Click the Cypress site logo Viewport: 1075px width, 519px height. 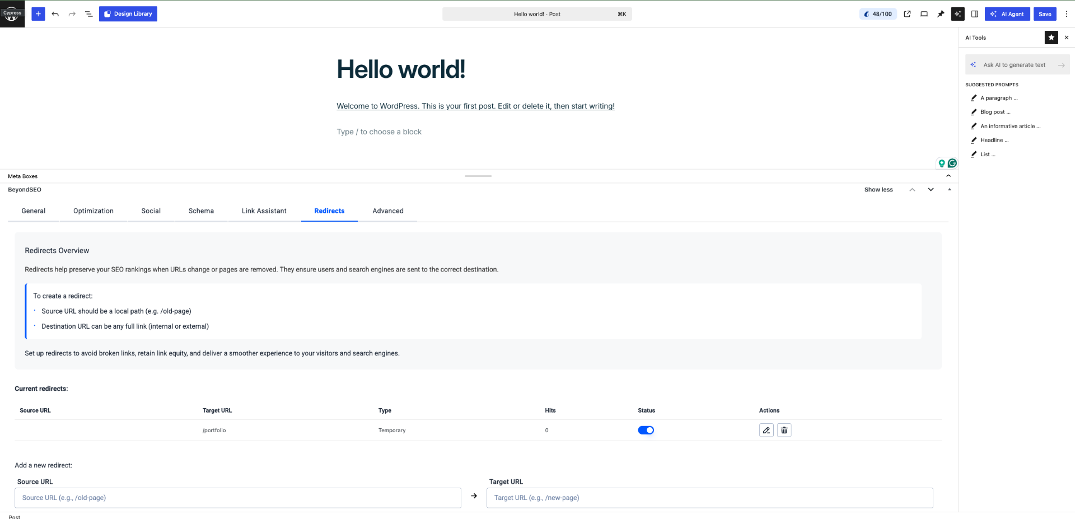pyautogui.click(x=12, y=14)
